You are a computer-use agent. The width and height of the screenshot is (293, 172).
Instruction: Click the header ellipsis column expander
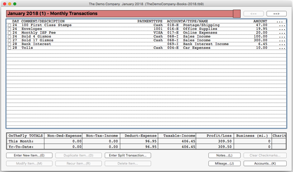pyautogui.click(x=280, y=21)
